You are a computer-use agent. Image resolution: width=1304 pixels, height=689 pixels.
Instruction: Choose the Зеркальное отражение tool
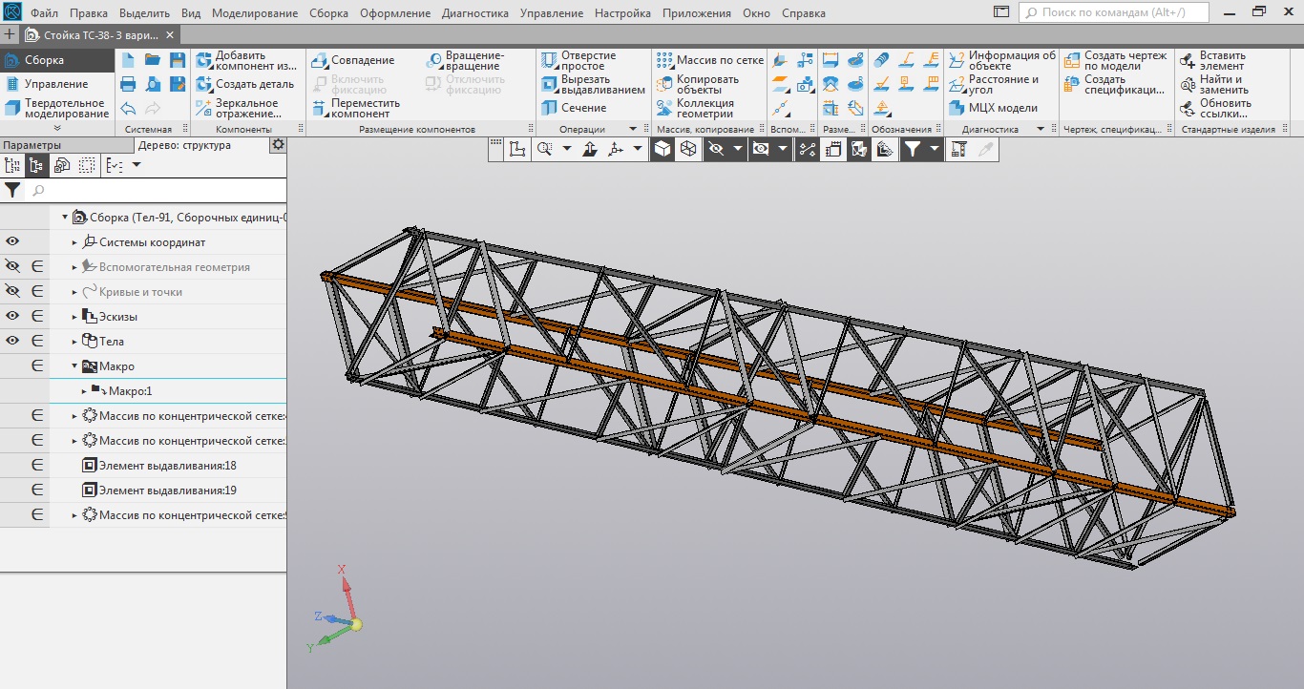click(239, 108)
